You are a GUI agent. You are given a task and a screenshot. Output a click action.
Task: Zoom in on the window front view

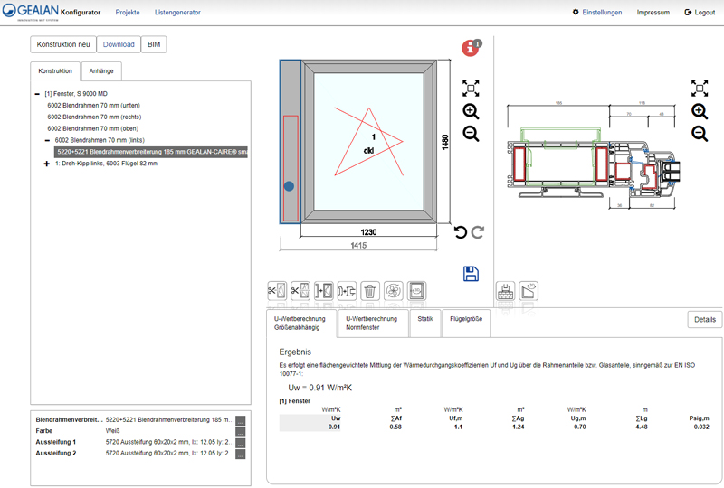471,111
